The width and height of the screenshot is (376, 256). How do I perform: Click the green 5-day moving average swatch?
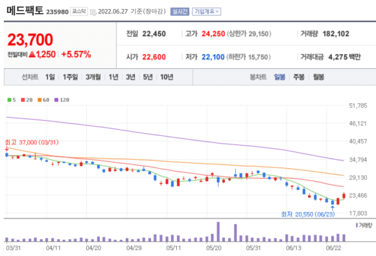click(9, 100)
